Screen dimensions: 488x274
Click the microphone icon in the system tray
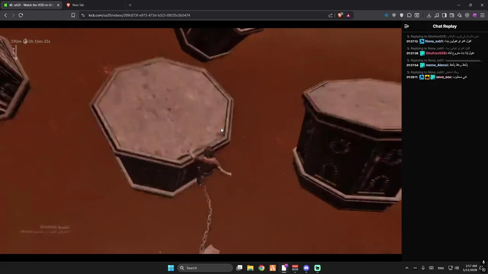point(423,268)
